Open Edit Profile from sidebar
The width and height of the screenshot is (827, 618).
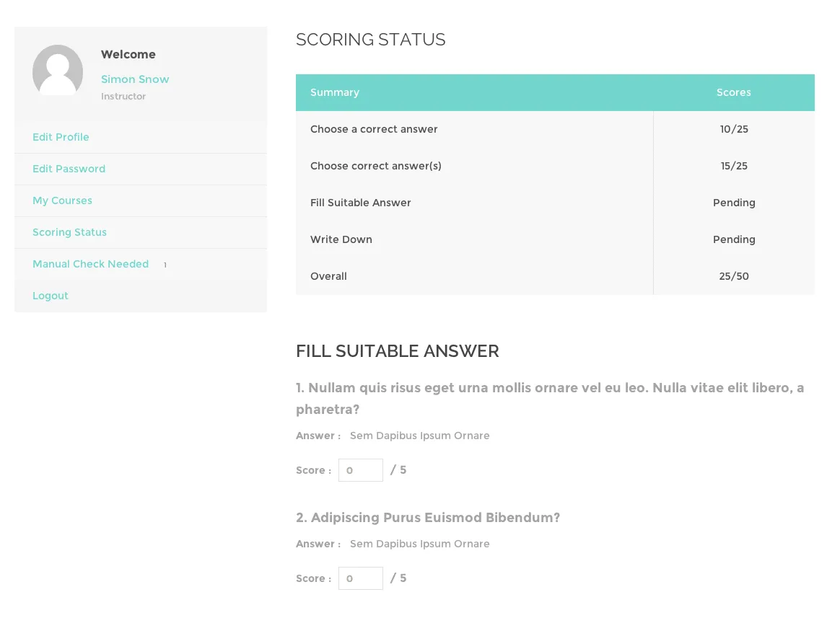(x=61, y=137)
